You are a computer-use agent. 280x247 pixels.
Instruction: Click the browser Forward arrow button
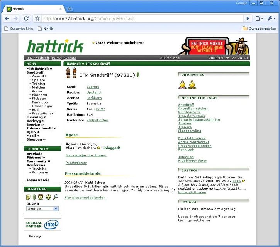[x=16, y=18]
